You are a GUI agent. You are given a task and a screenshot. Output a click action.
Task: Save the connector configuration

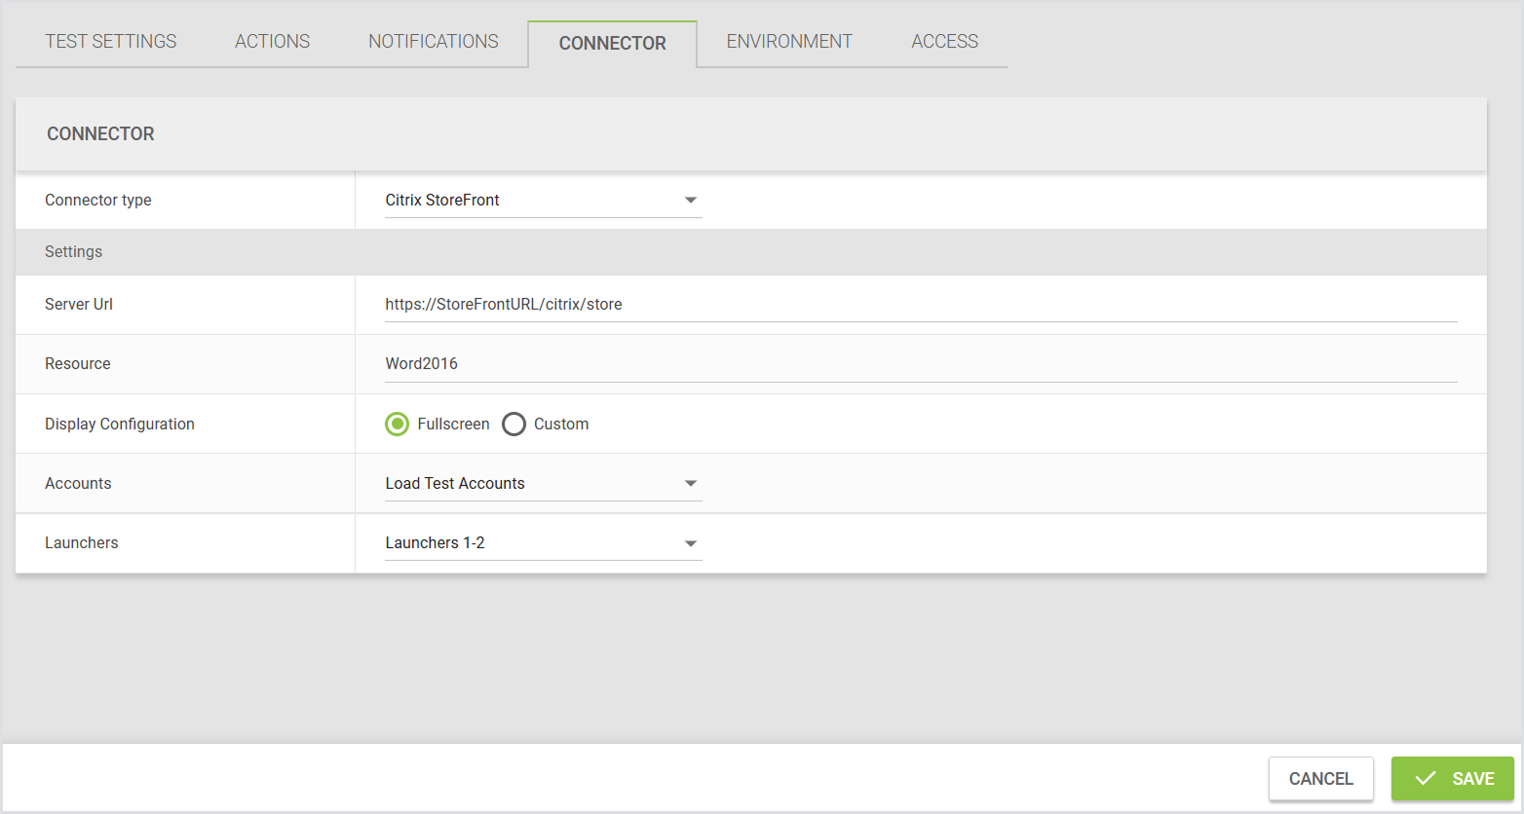point(1452,779)
